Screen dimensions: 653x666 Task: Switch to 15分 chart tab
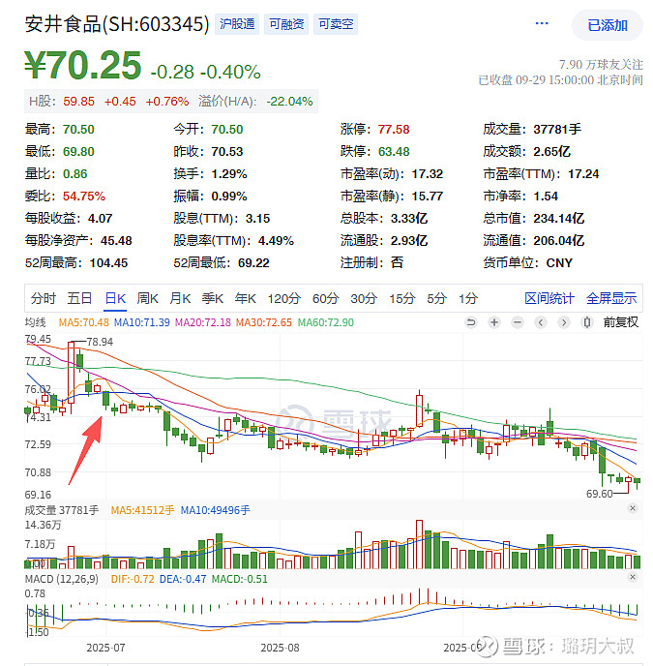click(x=402, y=298)
